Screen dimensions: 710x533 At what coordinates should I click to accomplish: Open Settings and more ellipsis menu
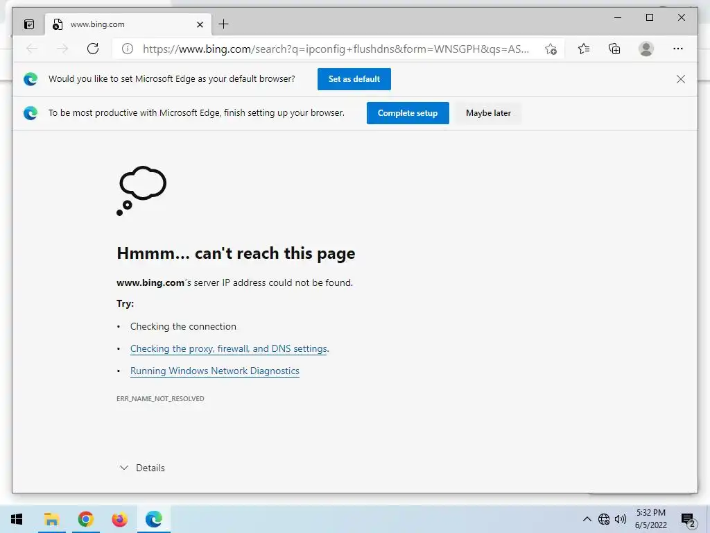pos(678,49)
